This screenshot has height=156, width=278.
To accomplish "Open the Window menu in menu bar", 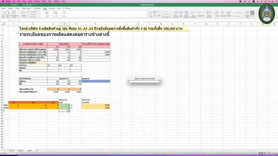I will tap(56, 1).
